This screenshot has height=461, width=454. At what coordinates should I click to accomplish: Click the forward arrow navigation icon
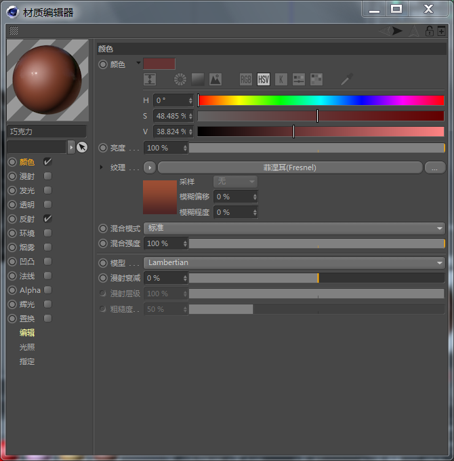click(x=397, y=31)
